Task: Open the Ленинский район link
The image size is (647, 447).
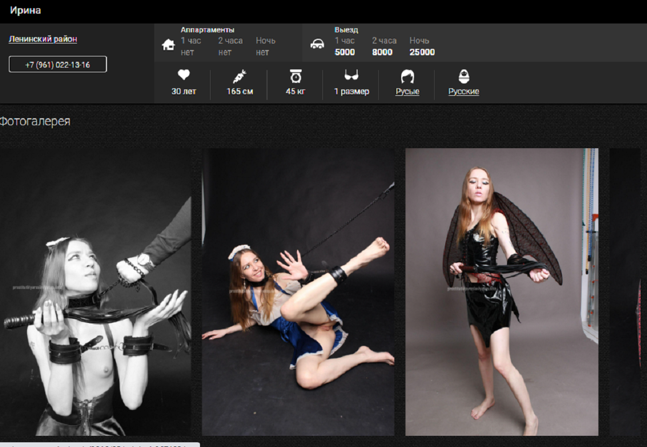Action: (x=43, y=39)
